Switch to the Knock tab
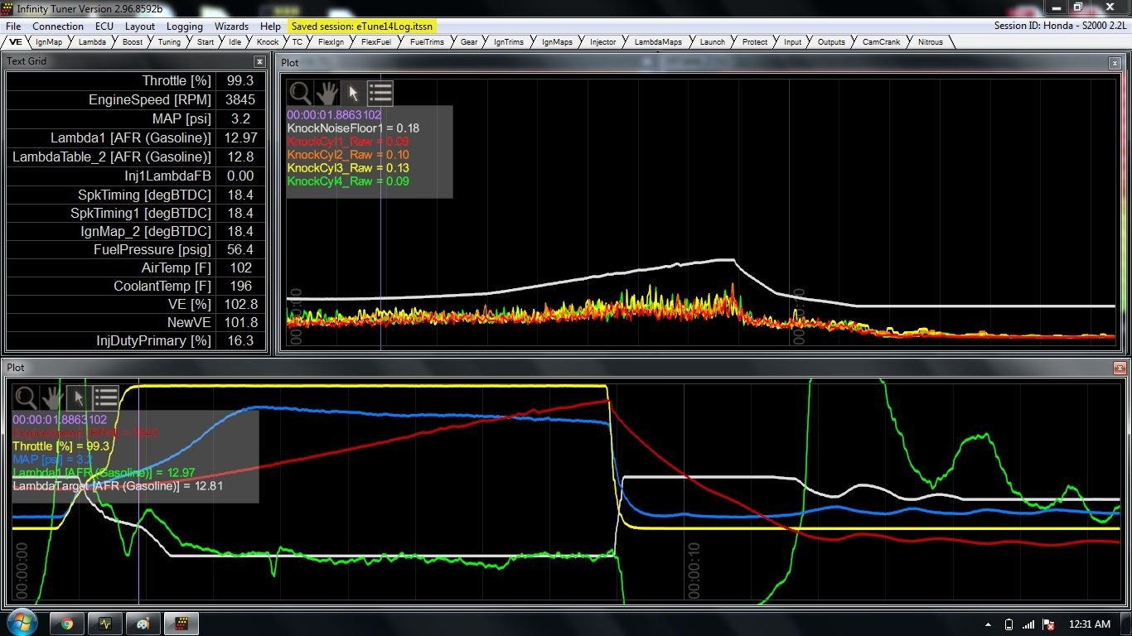 click(x=268, y=41)
